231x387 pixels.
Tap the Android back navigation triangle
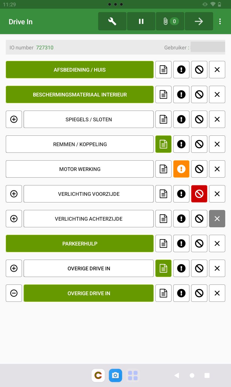click(177, 375)
